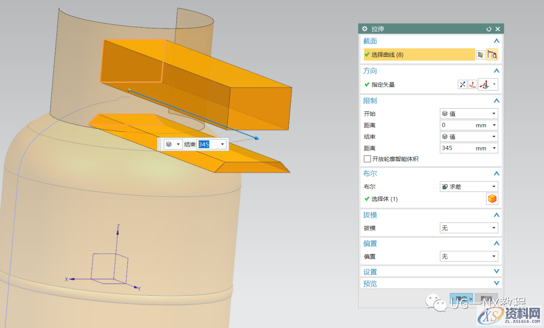Click the 取消 button
Screen dimensions: 544x328
coord(486,299)
